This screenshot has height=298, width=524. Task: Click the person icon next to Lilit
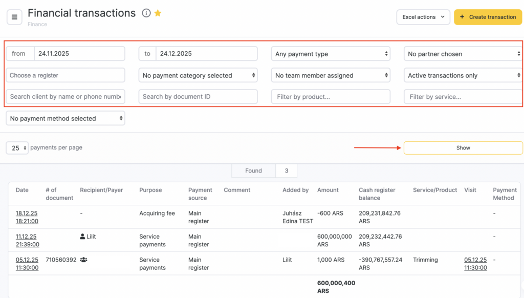pos(83,237)
